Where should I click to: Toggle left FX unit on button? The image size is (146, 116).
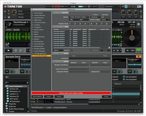[x=9, y=11]
